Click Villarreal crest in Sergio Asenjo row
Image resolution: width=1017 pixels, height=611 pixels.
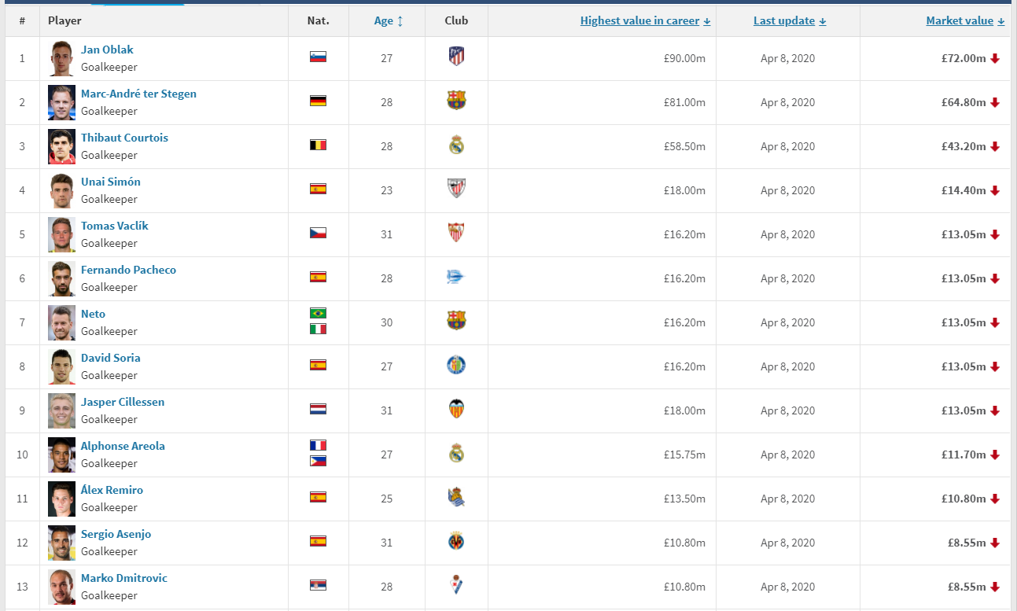[456, 541]
